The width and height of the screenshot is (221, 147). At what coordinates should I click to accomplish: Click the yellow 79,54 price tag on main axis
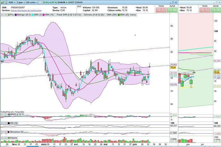(173, 67)
